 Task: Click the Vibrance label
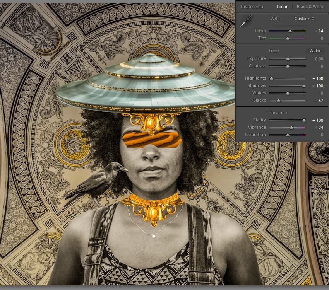pyautogui.click(x=257, y=127)
